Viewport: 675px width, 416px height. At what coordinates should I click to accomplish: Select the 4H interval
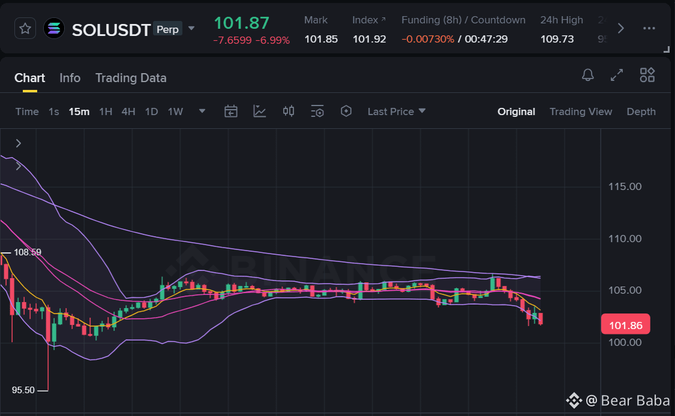(128, 112)
